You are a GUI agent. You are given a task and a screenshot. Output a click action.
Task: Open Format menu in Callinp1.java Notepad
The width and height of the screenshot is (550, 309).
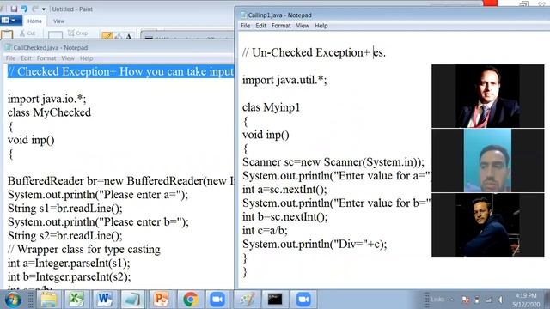pos(281,26)
